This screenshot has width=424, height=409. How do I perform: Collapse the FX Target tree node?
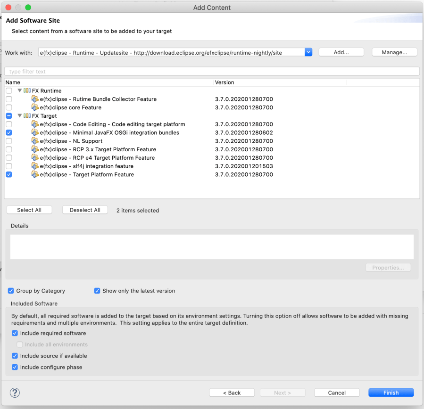click(20, 116)
